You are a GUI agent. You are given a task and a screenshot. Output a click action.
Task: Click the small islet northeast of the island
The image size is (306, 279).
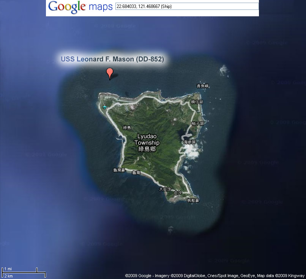click(x=224, y=70)
